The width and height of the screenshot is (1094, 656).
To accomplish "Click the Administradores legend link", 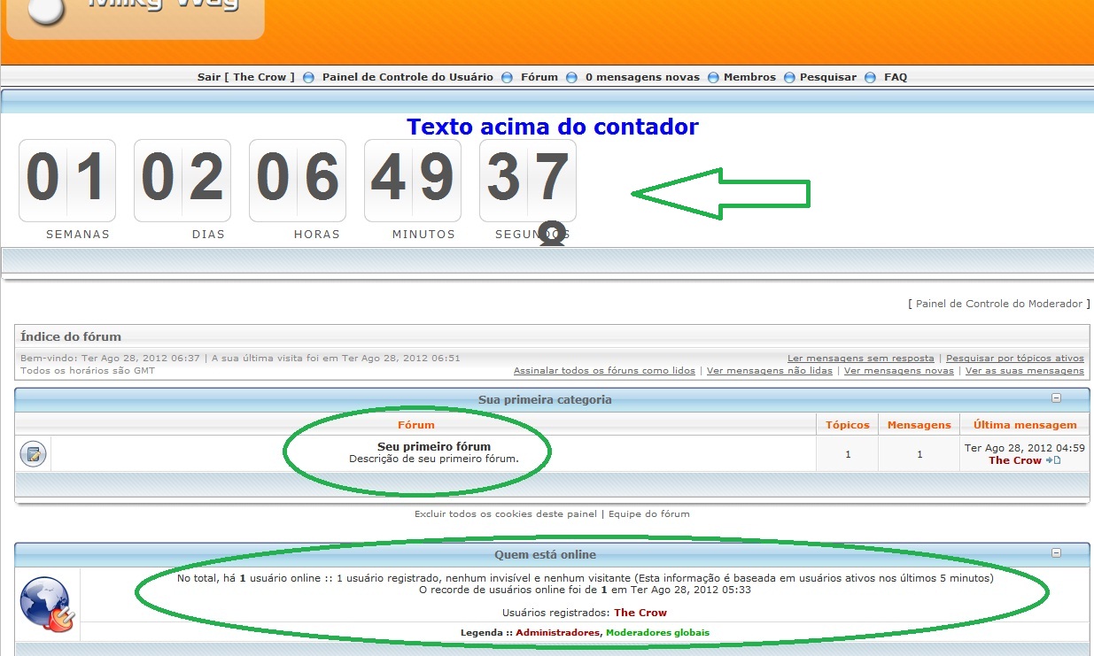I will (x=557, y=633).
